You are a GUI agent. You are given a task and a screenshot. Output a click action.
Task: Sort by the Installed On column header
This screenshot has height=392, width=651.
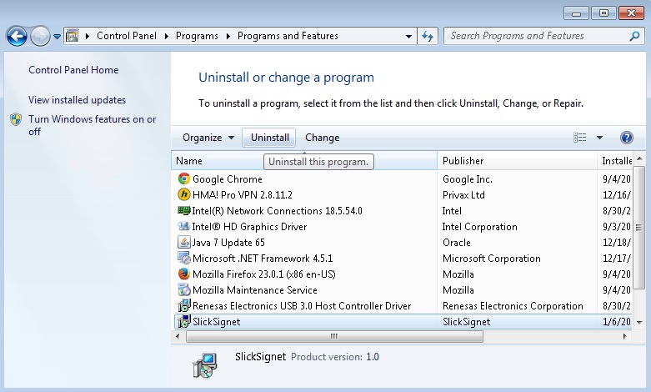615,161
